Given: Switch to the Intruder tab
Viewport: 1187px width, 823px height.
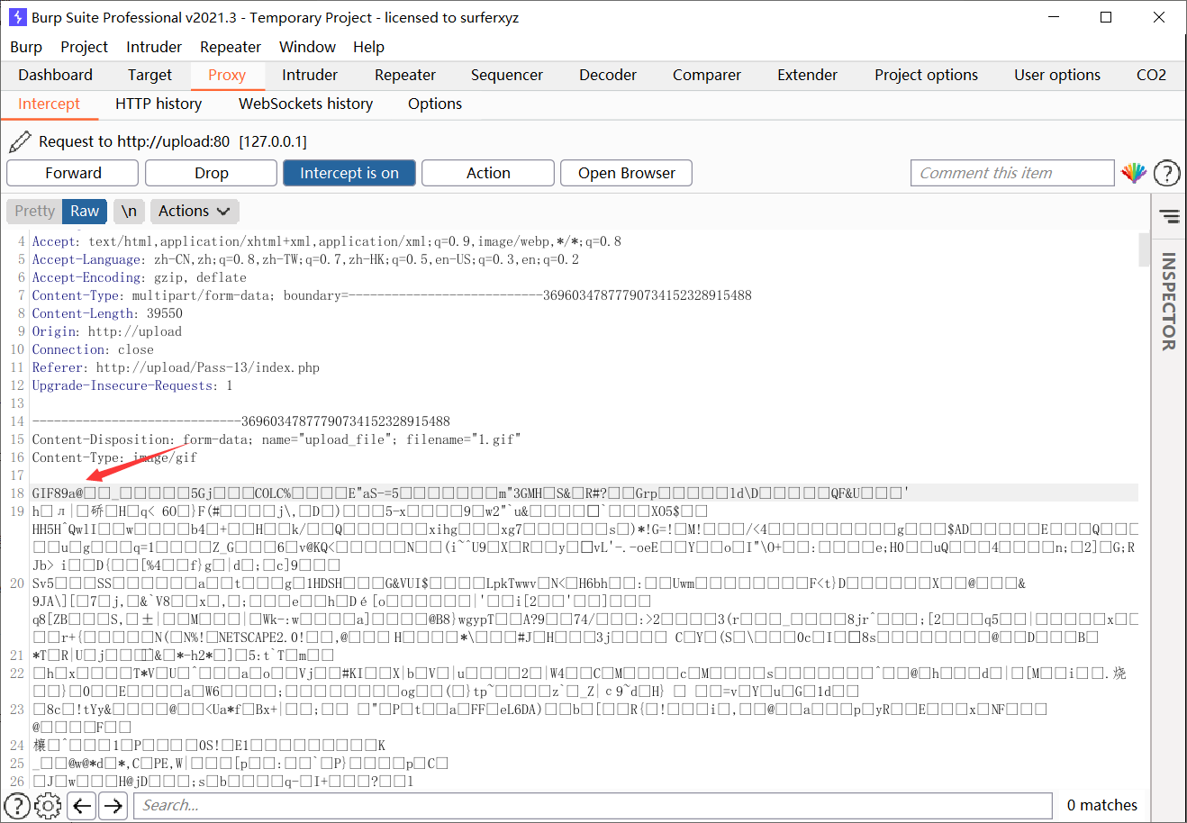Looking at the screenshot, I should (x=310, y=75).
